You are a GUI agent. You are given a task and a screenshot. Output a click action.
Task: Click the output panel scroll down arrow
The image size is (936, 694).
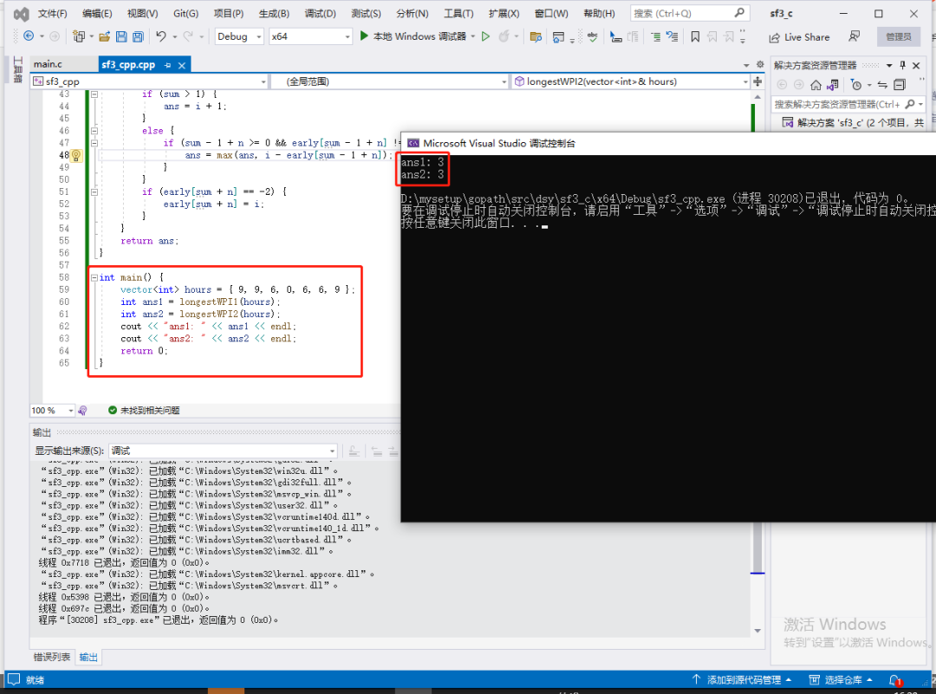(757, 631)
